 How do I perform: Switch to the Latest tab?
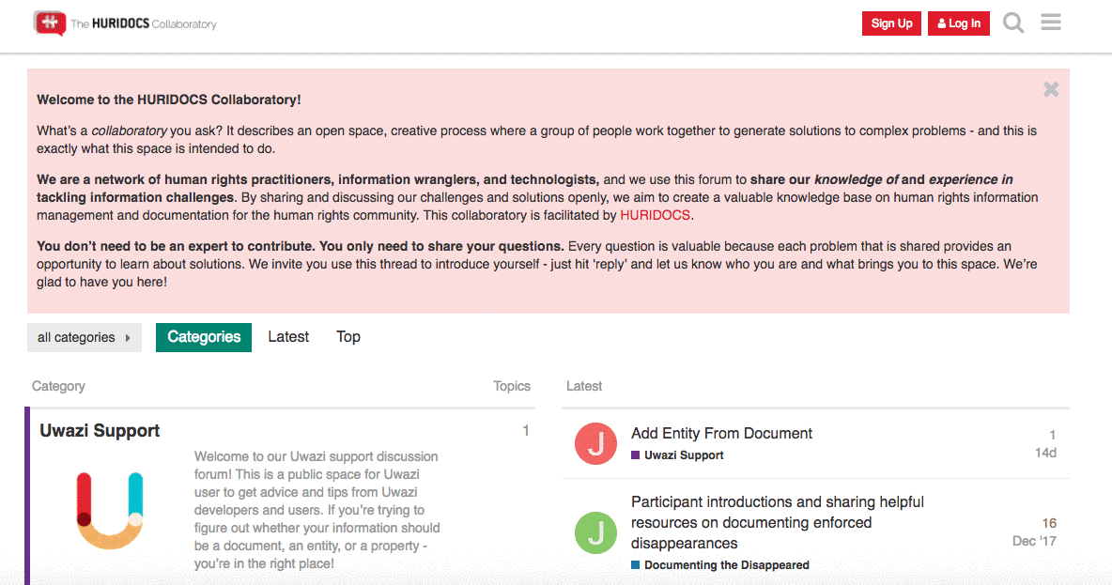(x=288, y=337)
